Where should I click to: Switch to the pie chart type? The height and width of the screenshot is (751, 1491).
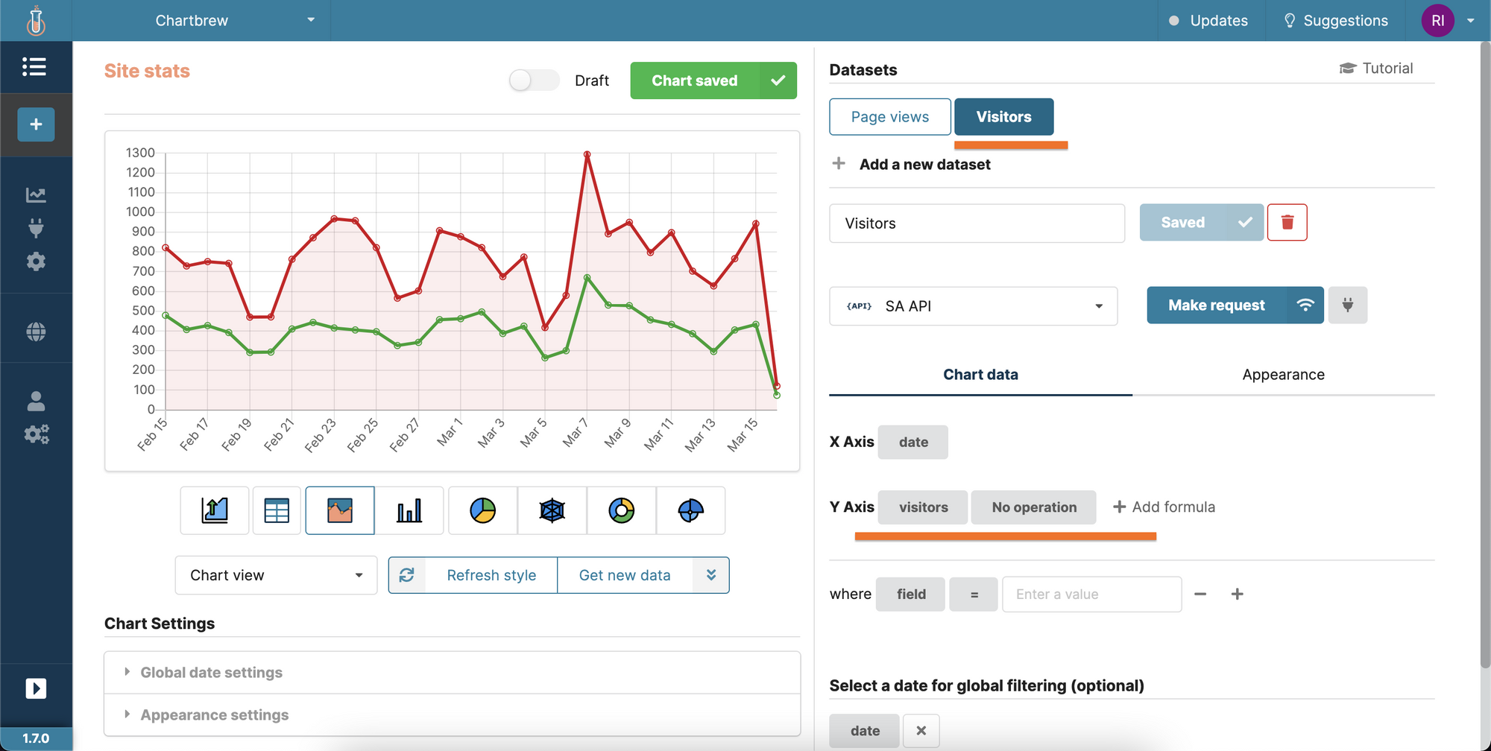[482, 510]
